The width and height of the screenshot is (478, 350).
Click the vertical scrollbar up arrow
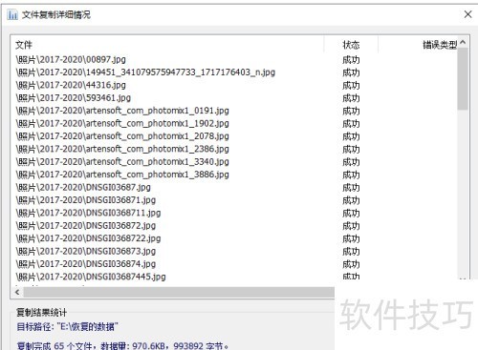(x=463, y=42)
